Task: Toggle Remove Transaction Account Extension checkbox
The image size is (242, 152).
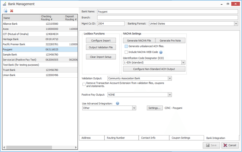Action: pyautogui.click(x=84, y=84)
